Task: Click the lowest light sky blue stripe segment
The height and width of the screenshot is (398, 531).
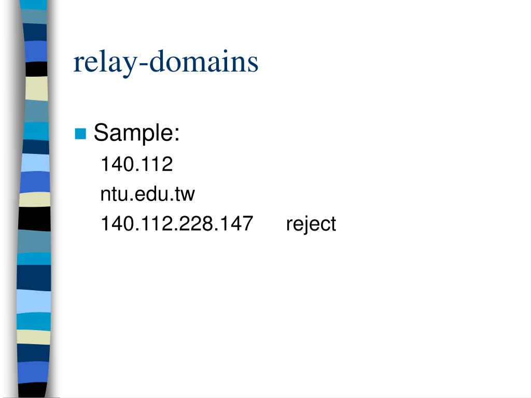Action: [34, 302]
